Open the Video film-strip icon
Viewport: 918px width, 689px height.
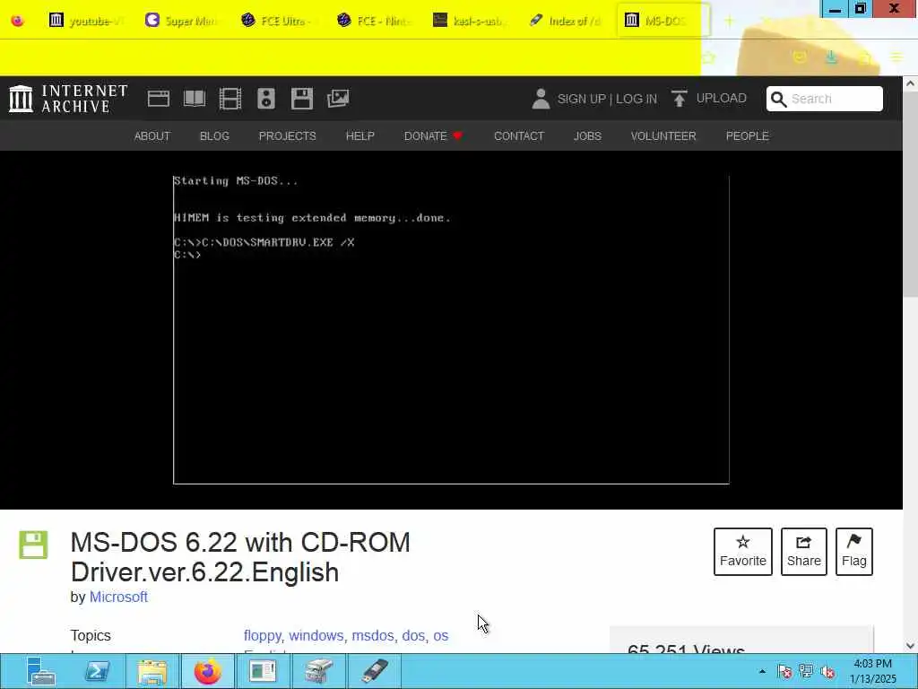[x=230, y=99]
